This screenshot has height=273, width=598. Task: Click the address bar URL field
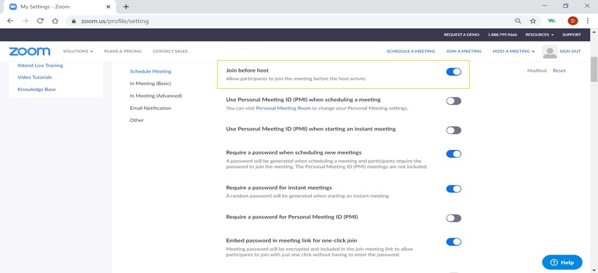click(271, 21)
